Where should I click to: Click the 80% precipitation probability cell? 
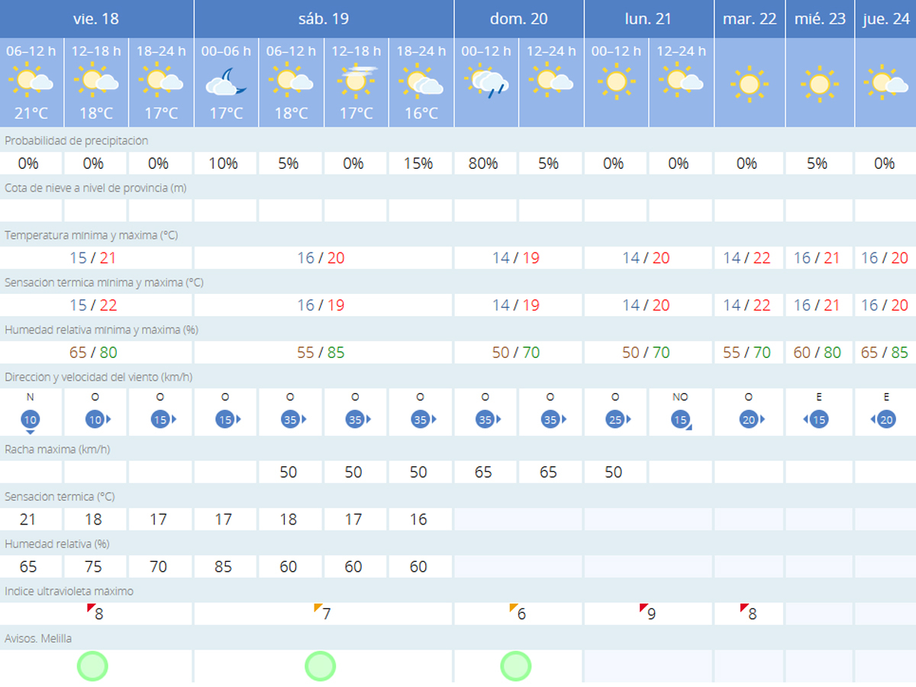[486, 163]
